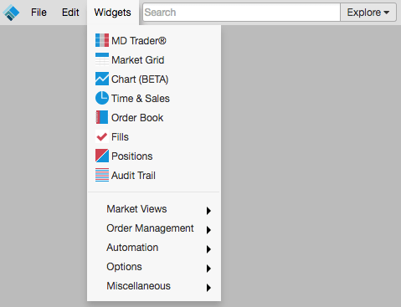The height and width of the screenshot is (307, 401).
Task: Expand the Market Views submenu arrow
Action: pyautogui.click(x=208, y=211)
